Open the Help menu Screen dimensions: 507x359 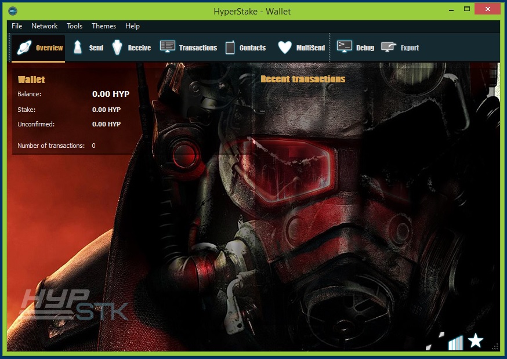coord(132,26)
